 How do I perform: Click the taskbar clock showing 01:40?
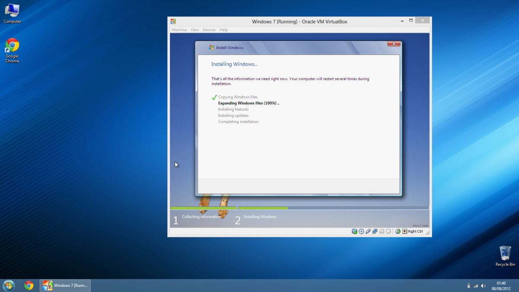[501, 286]
